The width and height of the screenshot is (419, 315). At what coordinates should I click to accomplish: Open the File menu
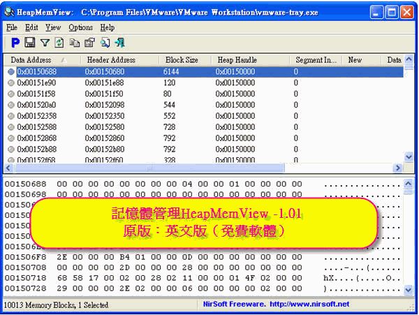point(12,27)
